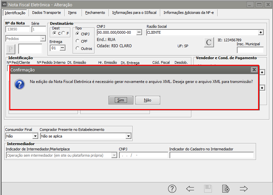Click the cancel document icon in bottom toolbar

[x=226, y=189]
